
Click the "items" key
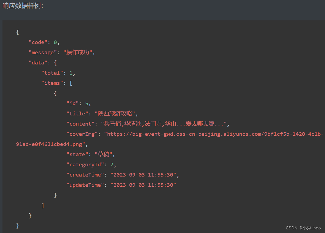click(52, 83)
